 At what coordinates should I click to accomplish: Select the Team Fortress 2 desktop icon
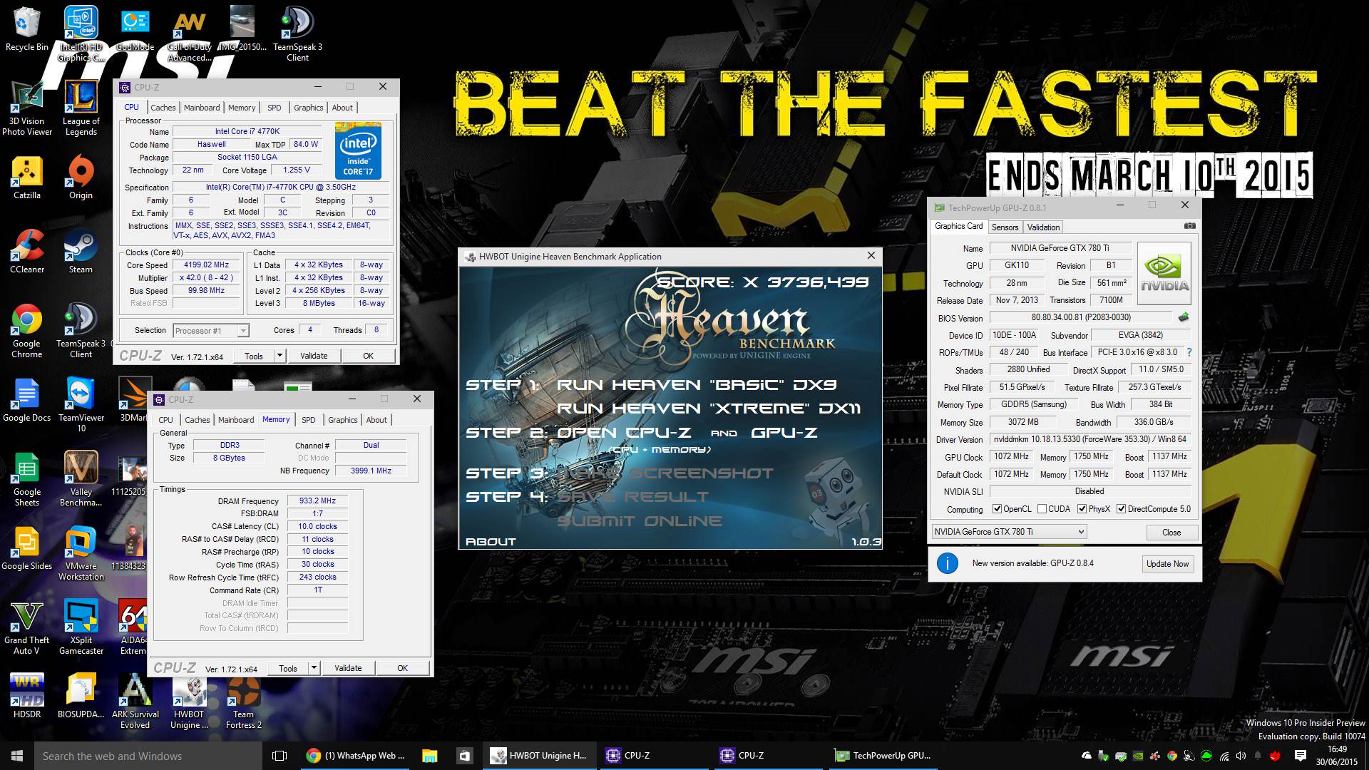point(243,702)
